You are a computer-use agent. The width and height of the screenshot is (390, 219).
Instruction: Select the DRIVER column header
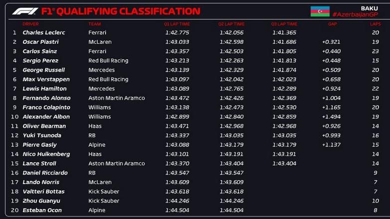coord(30,24)
